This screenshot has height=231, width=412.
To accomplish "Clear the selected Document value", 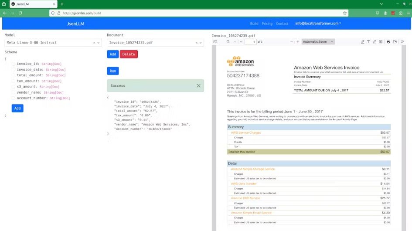I will [x=197, y=43].
